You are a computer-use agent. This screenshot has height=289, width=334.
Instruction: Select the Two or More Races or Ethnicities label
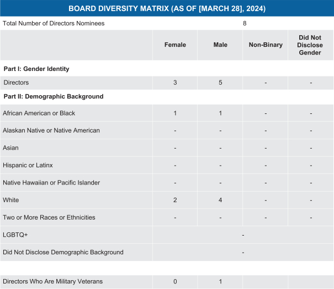49,217
